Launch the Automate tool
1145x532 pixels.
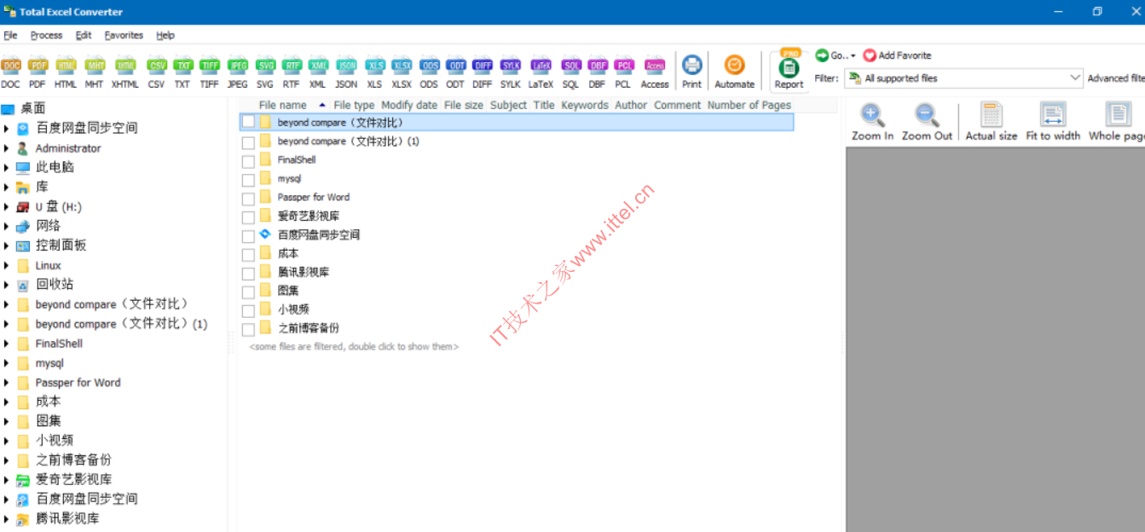point(734,66)
